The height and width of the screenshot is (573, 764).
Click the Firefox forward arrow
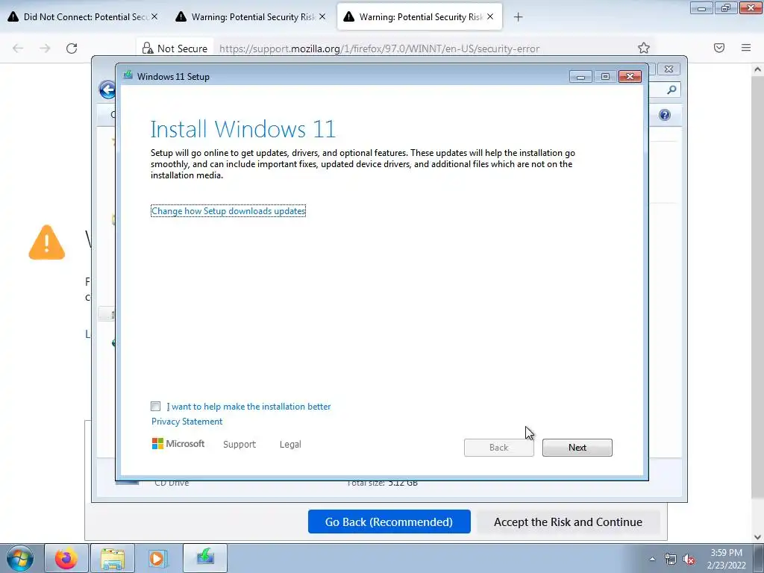(45, 48)
